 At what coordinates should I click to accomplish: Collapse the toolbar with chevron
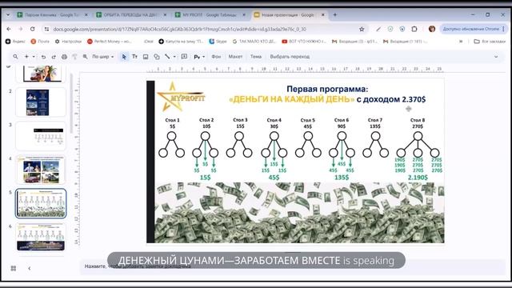[496, 57]
